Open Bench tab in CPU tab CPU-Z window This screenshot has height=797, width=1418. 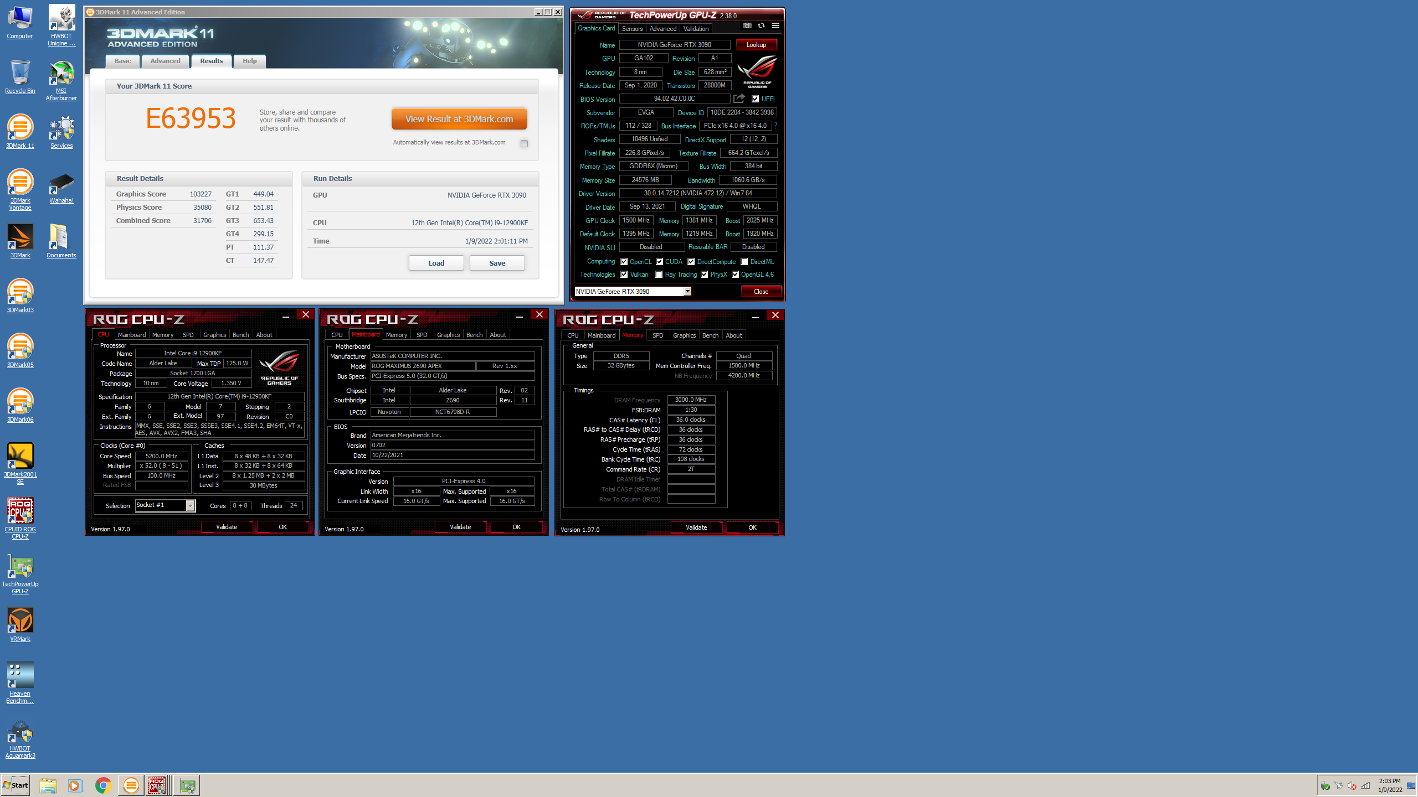click(240, 335)
